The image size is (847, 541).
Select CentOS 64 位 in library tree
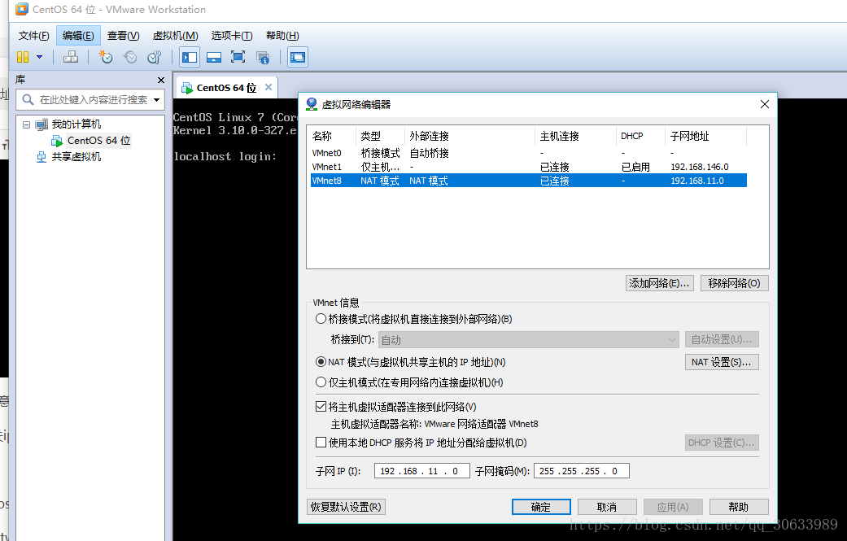pyautogui.click(x=98, y=141)
